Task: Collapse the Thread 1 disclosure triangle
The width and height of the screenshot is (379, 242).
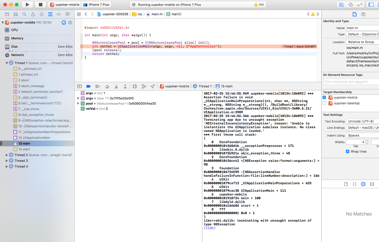Action: (7, 63)
